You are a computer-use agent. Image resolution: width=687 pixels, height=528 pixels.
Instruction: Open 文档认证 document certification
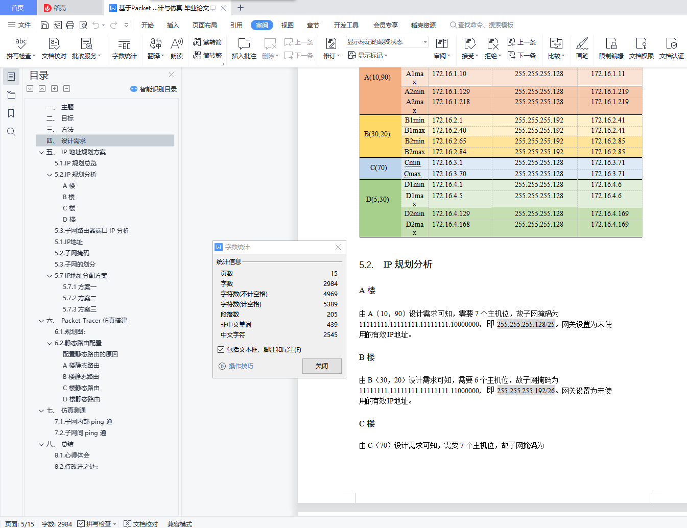(672, 49)
